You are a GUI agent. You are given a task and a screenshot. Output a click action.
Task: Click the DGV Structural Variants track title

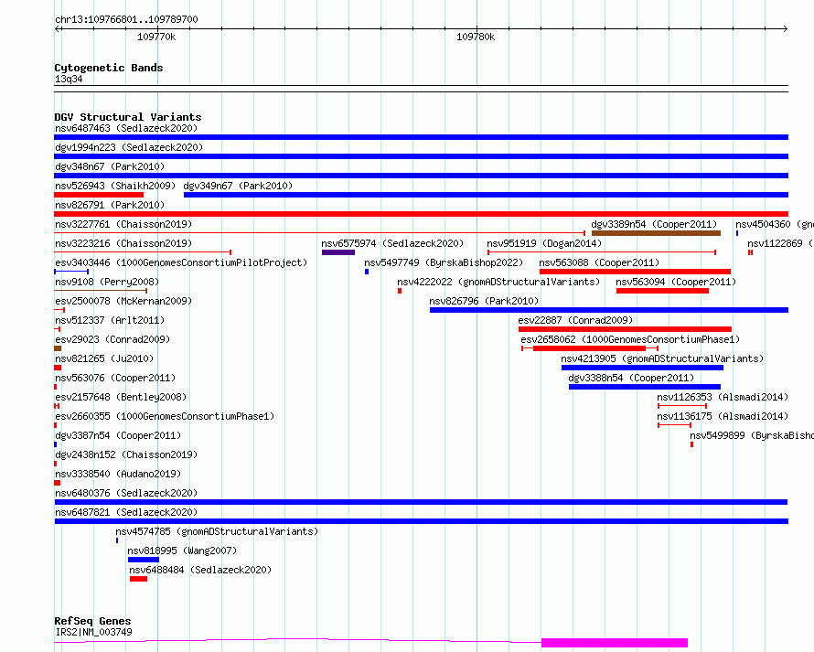point(128,117)
